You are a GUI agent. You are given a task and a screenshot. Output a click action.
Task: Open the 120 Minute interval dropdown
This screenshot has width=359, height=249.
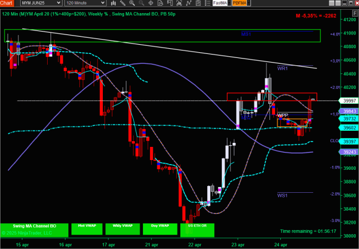pos(86,3)
